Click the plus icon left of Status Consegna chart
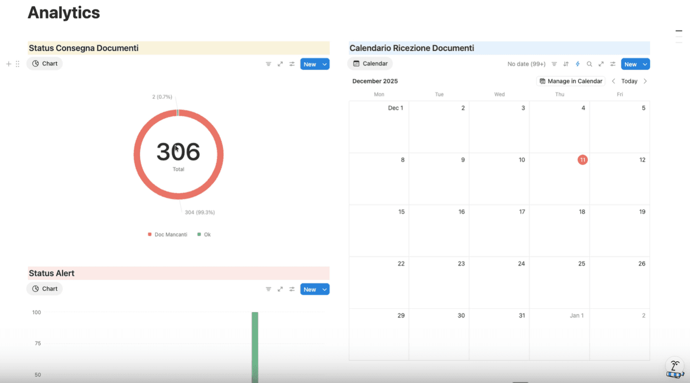The image size is (690, 383). click(8, 63)
